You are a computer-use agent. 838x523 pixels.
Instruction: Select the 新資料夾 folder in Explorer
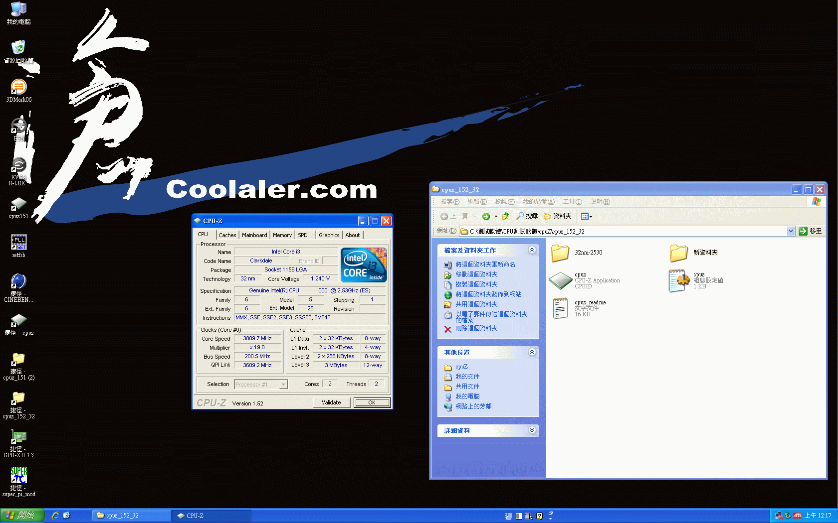[694, 253]
